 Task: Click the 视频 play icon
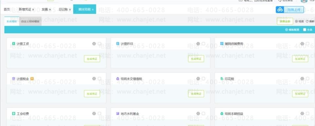click(x=297, y=22)
